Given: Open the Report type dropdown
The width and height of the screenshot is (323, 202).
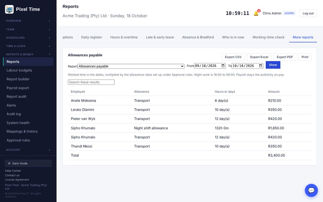Looking at the screenshot, I should click(x=131, y=66).
